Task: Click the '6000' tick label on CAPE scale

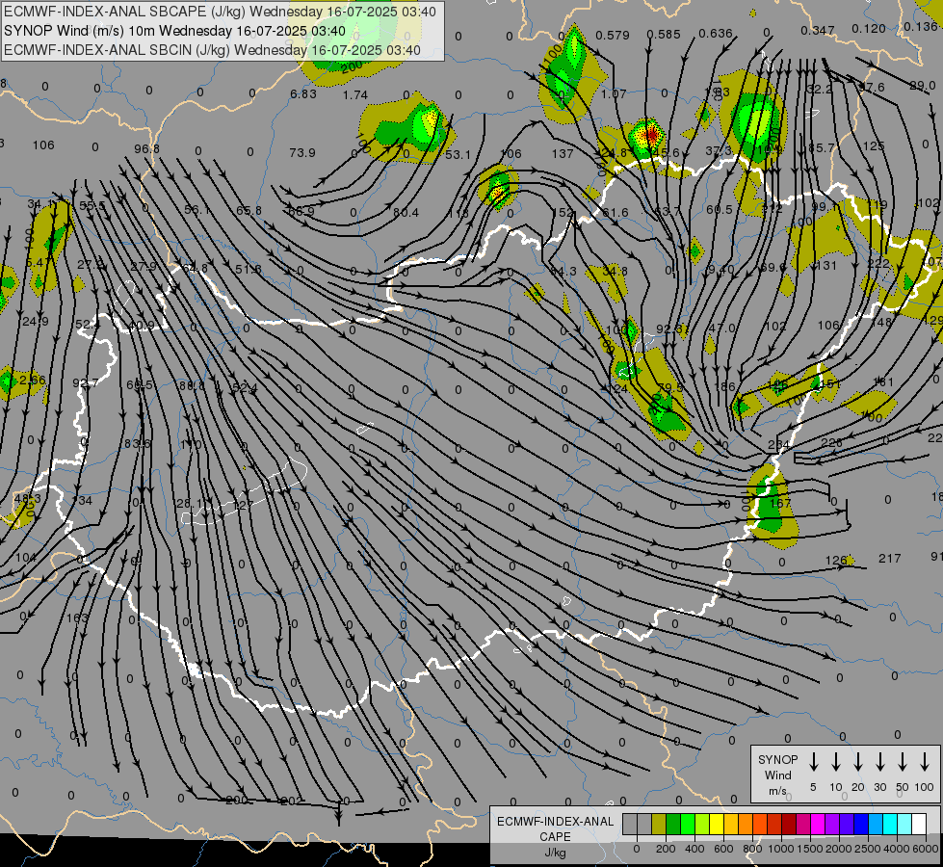Action: pos(927,849)
